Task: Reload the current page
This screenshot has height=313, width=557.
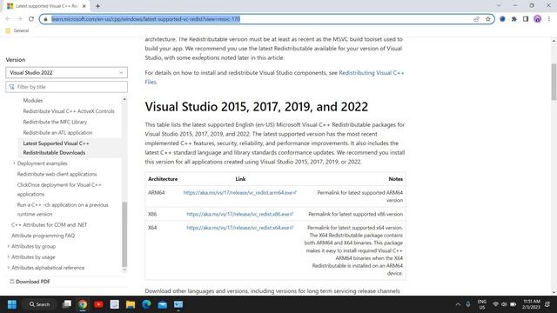Action: coord(31,19)
